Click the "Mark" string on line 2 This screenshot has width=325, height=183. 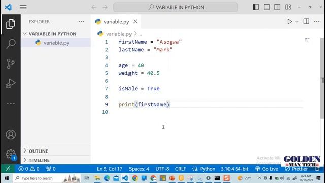163,50
